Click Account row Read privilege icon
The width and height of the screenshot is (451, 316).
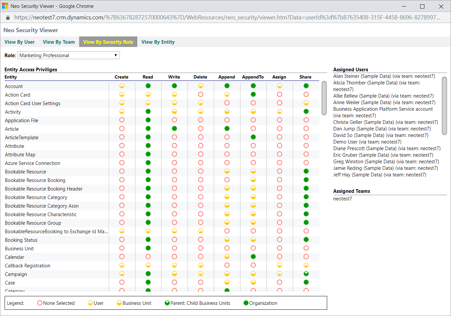pos(148,86)
